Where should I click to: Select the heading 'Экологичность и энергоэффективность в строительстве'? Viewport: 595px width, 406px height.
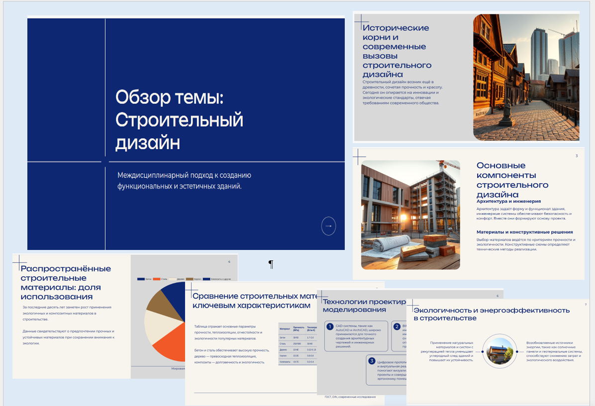point(492,314)
